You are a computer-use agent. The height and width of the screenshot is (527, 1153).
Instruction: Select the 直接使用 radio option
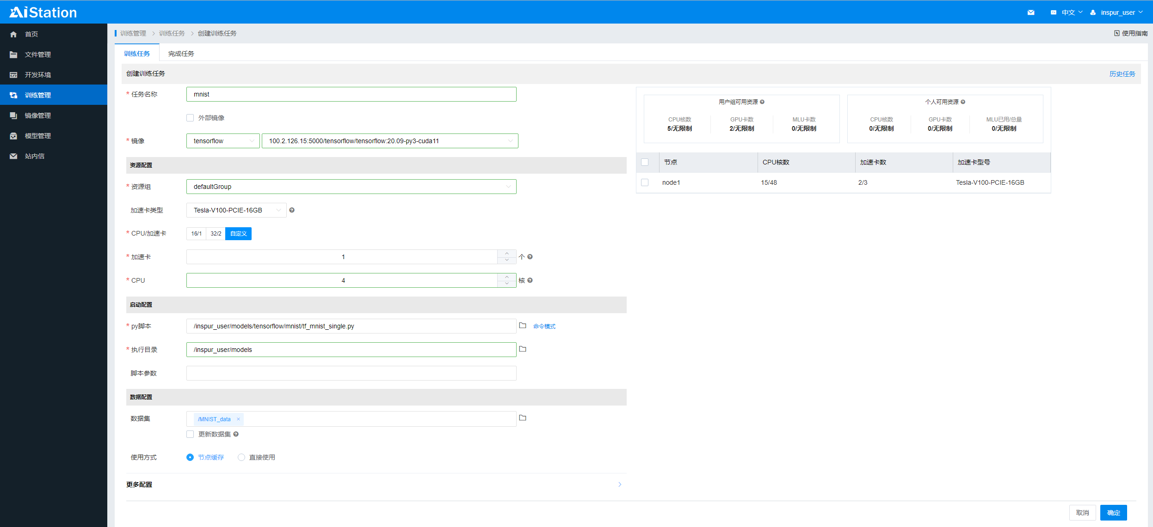coord(241,457)
